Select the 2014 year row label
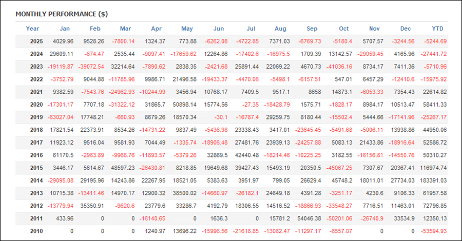This screenshot has width=462, height=241. point(32,180)
